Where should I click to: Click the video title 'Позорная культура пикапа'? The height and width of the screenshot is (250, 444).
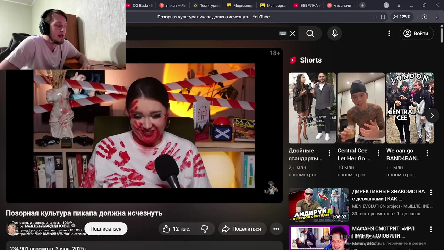point(84,213)
